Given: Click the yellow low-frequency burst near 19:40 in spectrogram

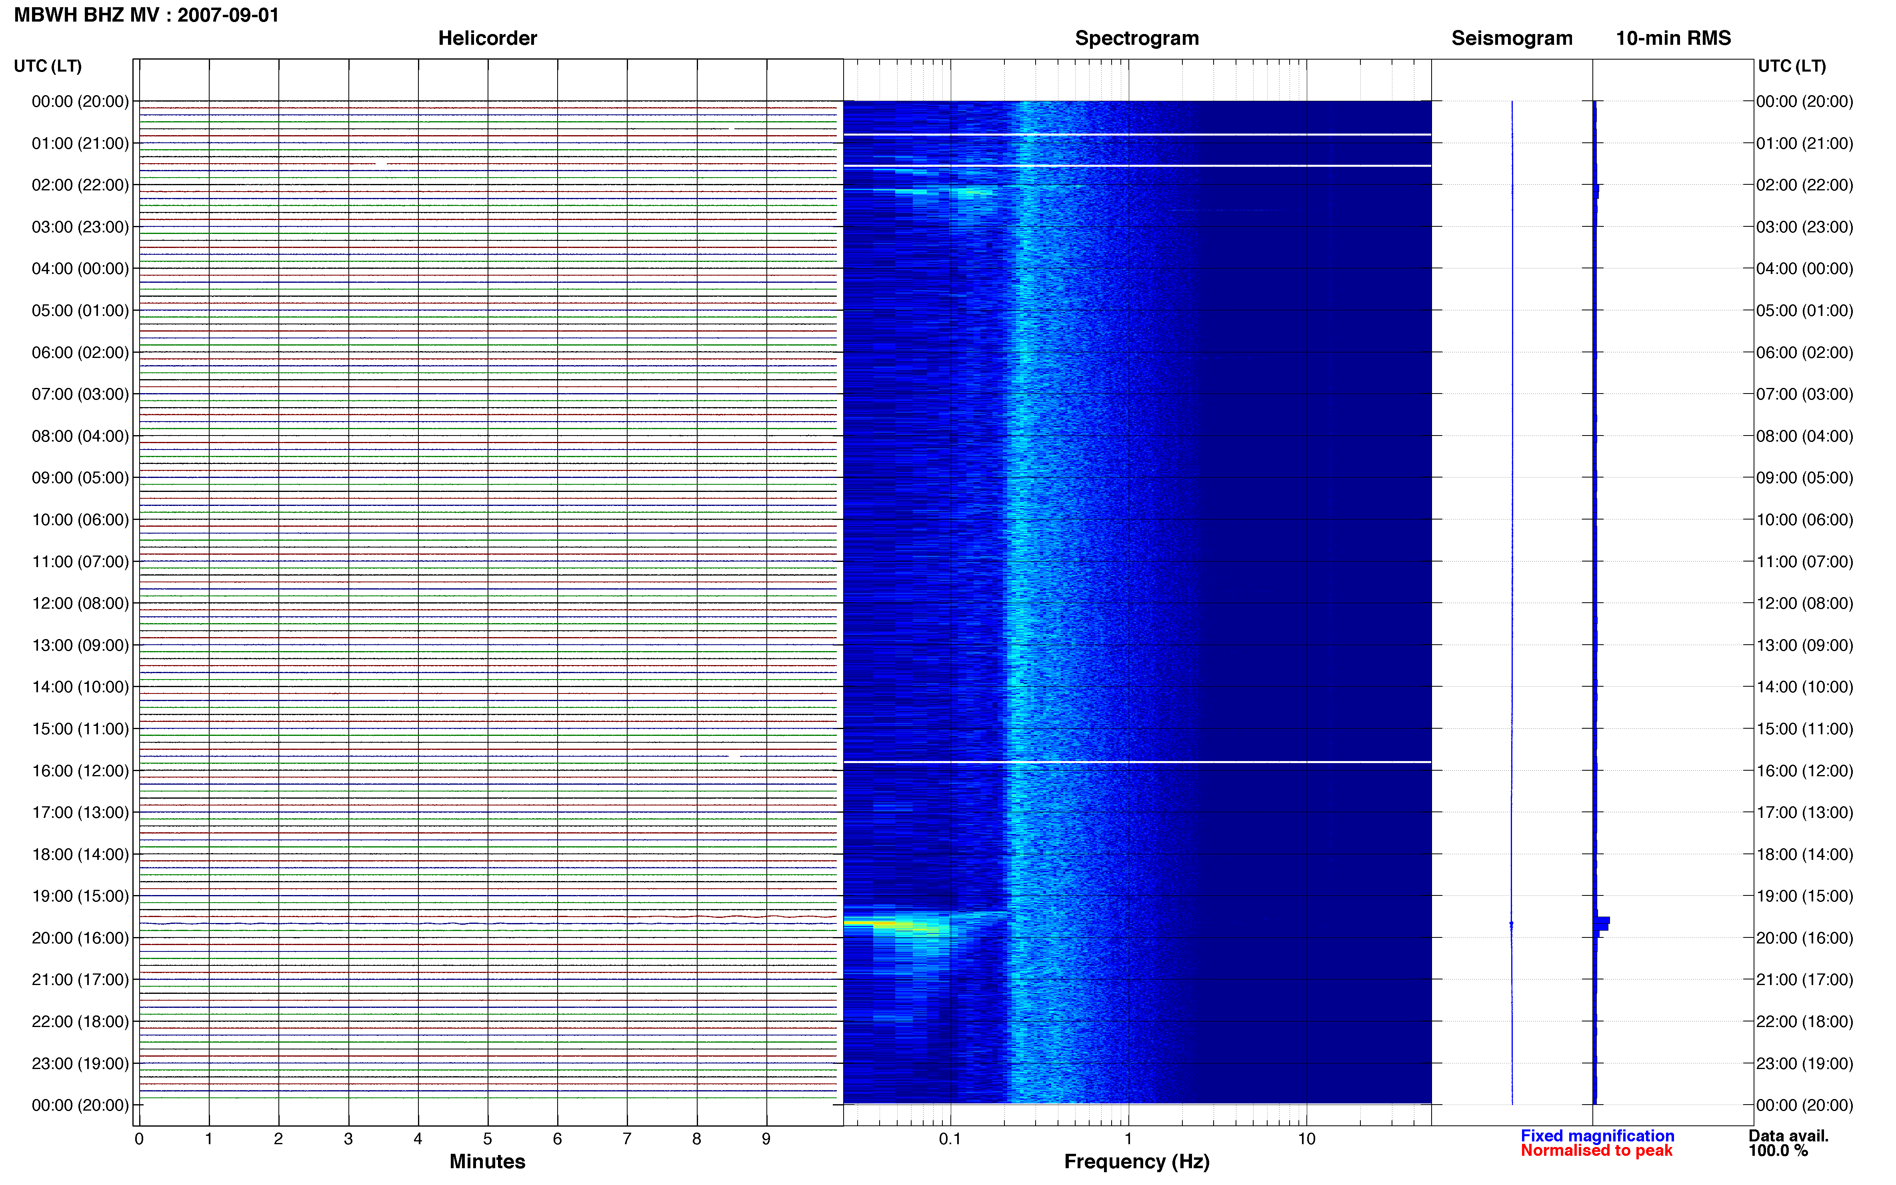Looking at the screenshot, I should (886, 924).
